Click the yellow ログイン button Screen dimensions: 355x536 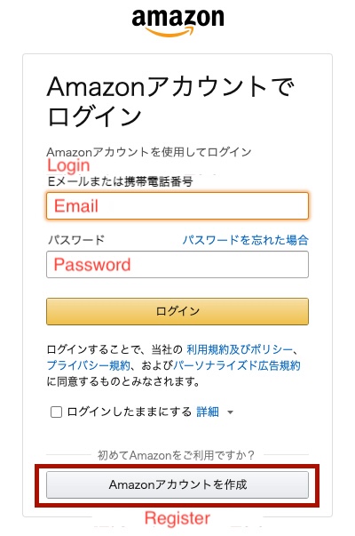point(177,311)
